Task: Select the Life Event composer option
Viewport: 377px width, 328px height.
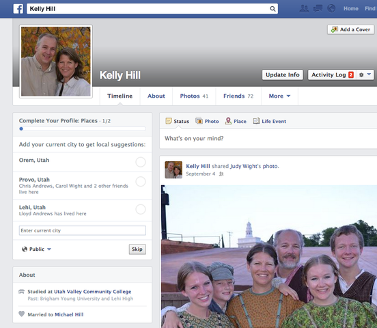Action: click(270, 121)
